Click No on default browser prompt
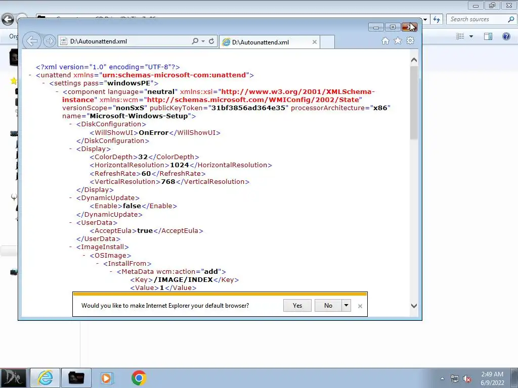The width and height of the screenshot is (518, 388). point(328,306)
